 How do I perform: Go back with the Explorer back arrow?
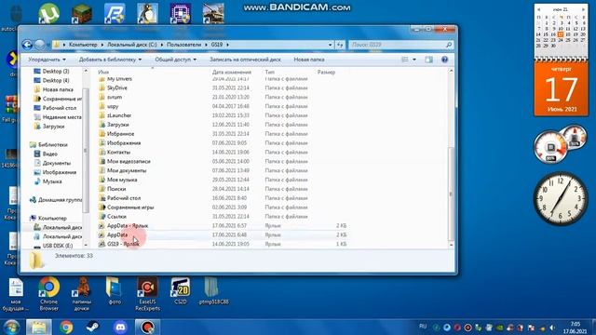27,45
